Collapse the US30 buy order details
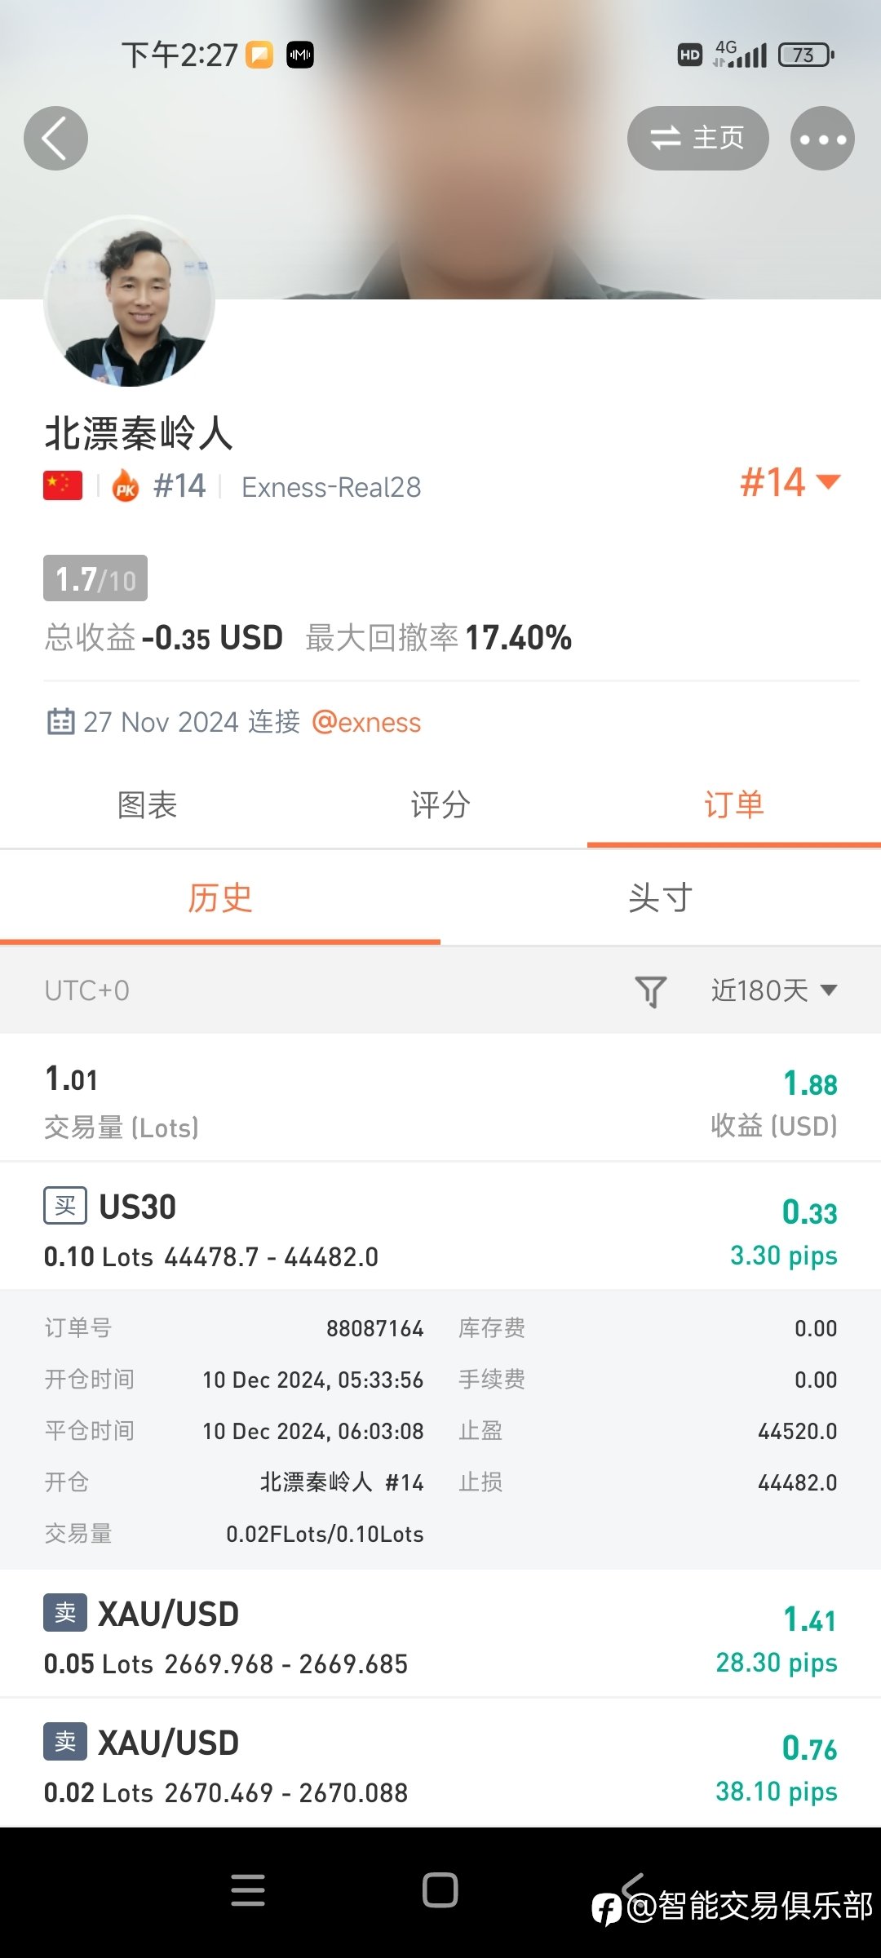This screenshot has width=881, height=1958. pos(440,1227)
